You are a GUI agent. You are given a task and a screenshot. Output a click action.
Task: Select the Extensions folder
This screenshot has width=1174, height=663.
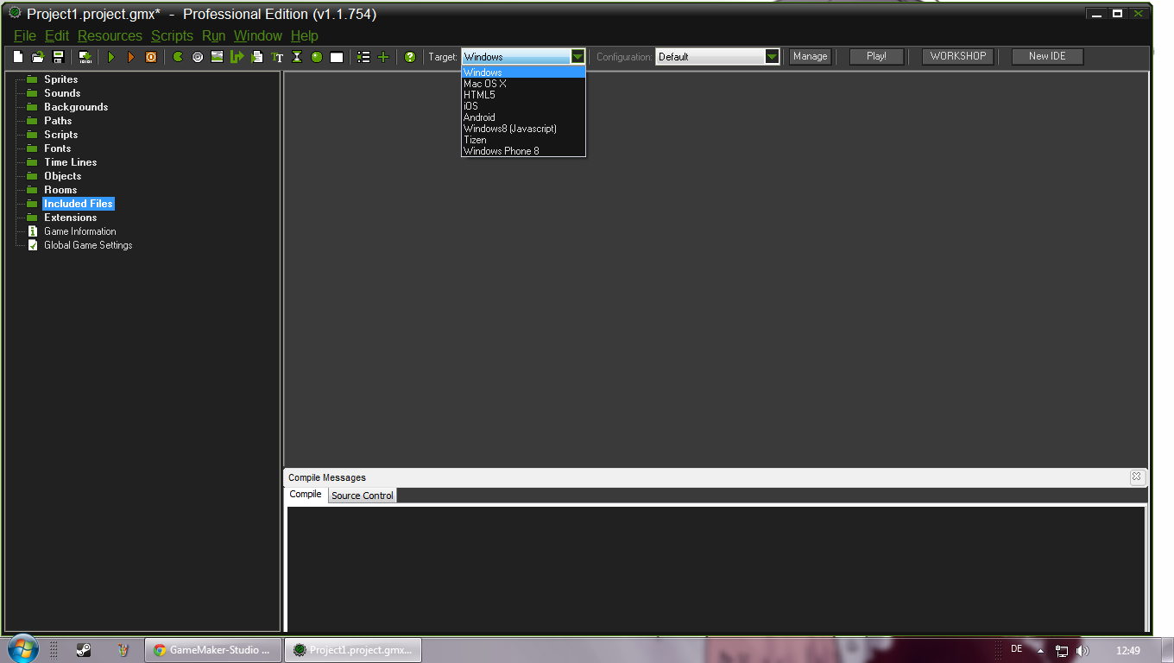pos(70,218)
